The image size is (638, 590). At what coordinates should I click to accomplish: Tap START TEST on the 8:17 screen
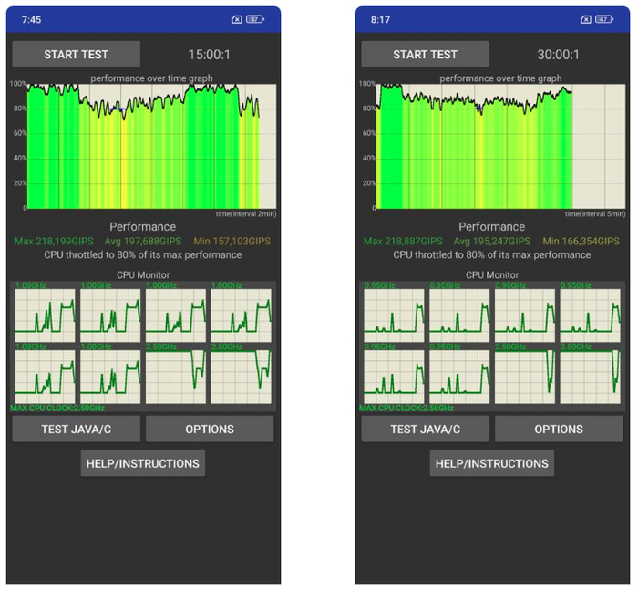[x=425, y=55]
